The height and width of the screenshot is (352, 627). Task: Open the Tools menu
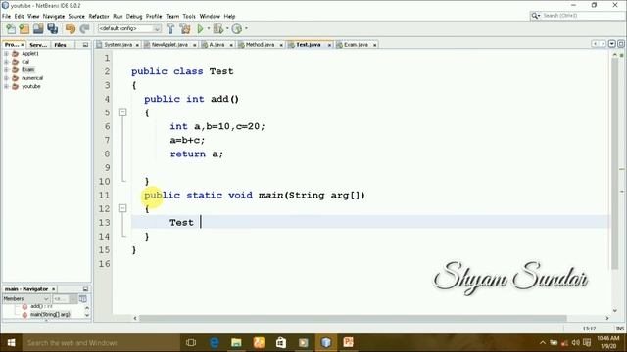click(x=189, y=16)
